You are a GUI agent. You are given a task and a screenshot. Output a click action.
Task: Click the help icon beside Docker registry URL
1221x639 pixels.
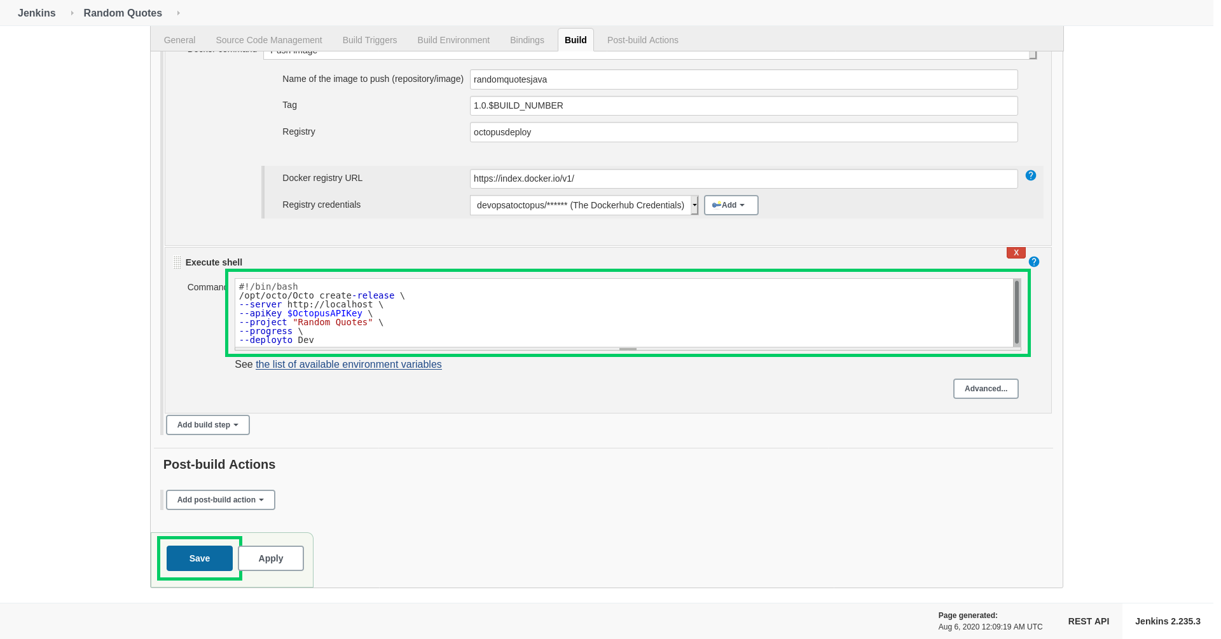click(x=1030, y=175)
